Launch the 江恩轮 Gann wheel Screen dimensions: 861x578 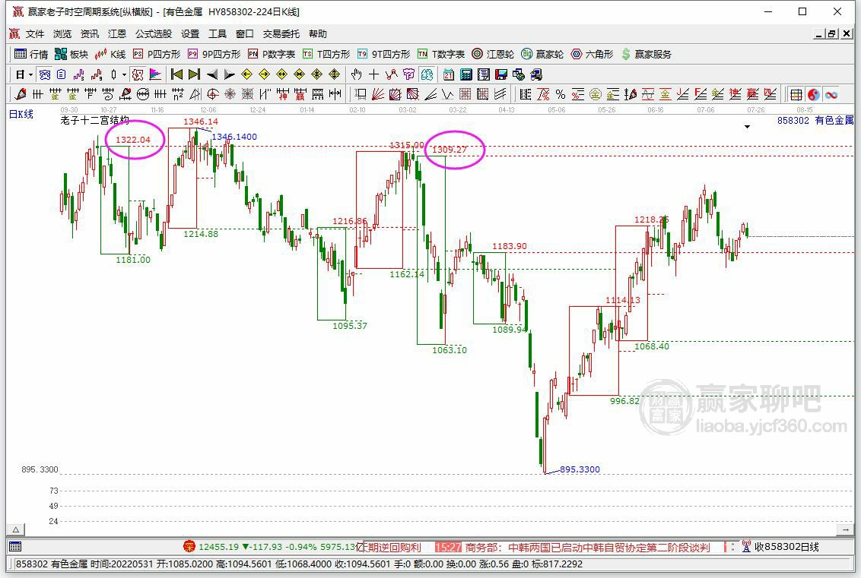(493, 54)
